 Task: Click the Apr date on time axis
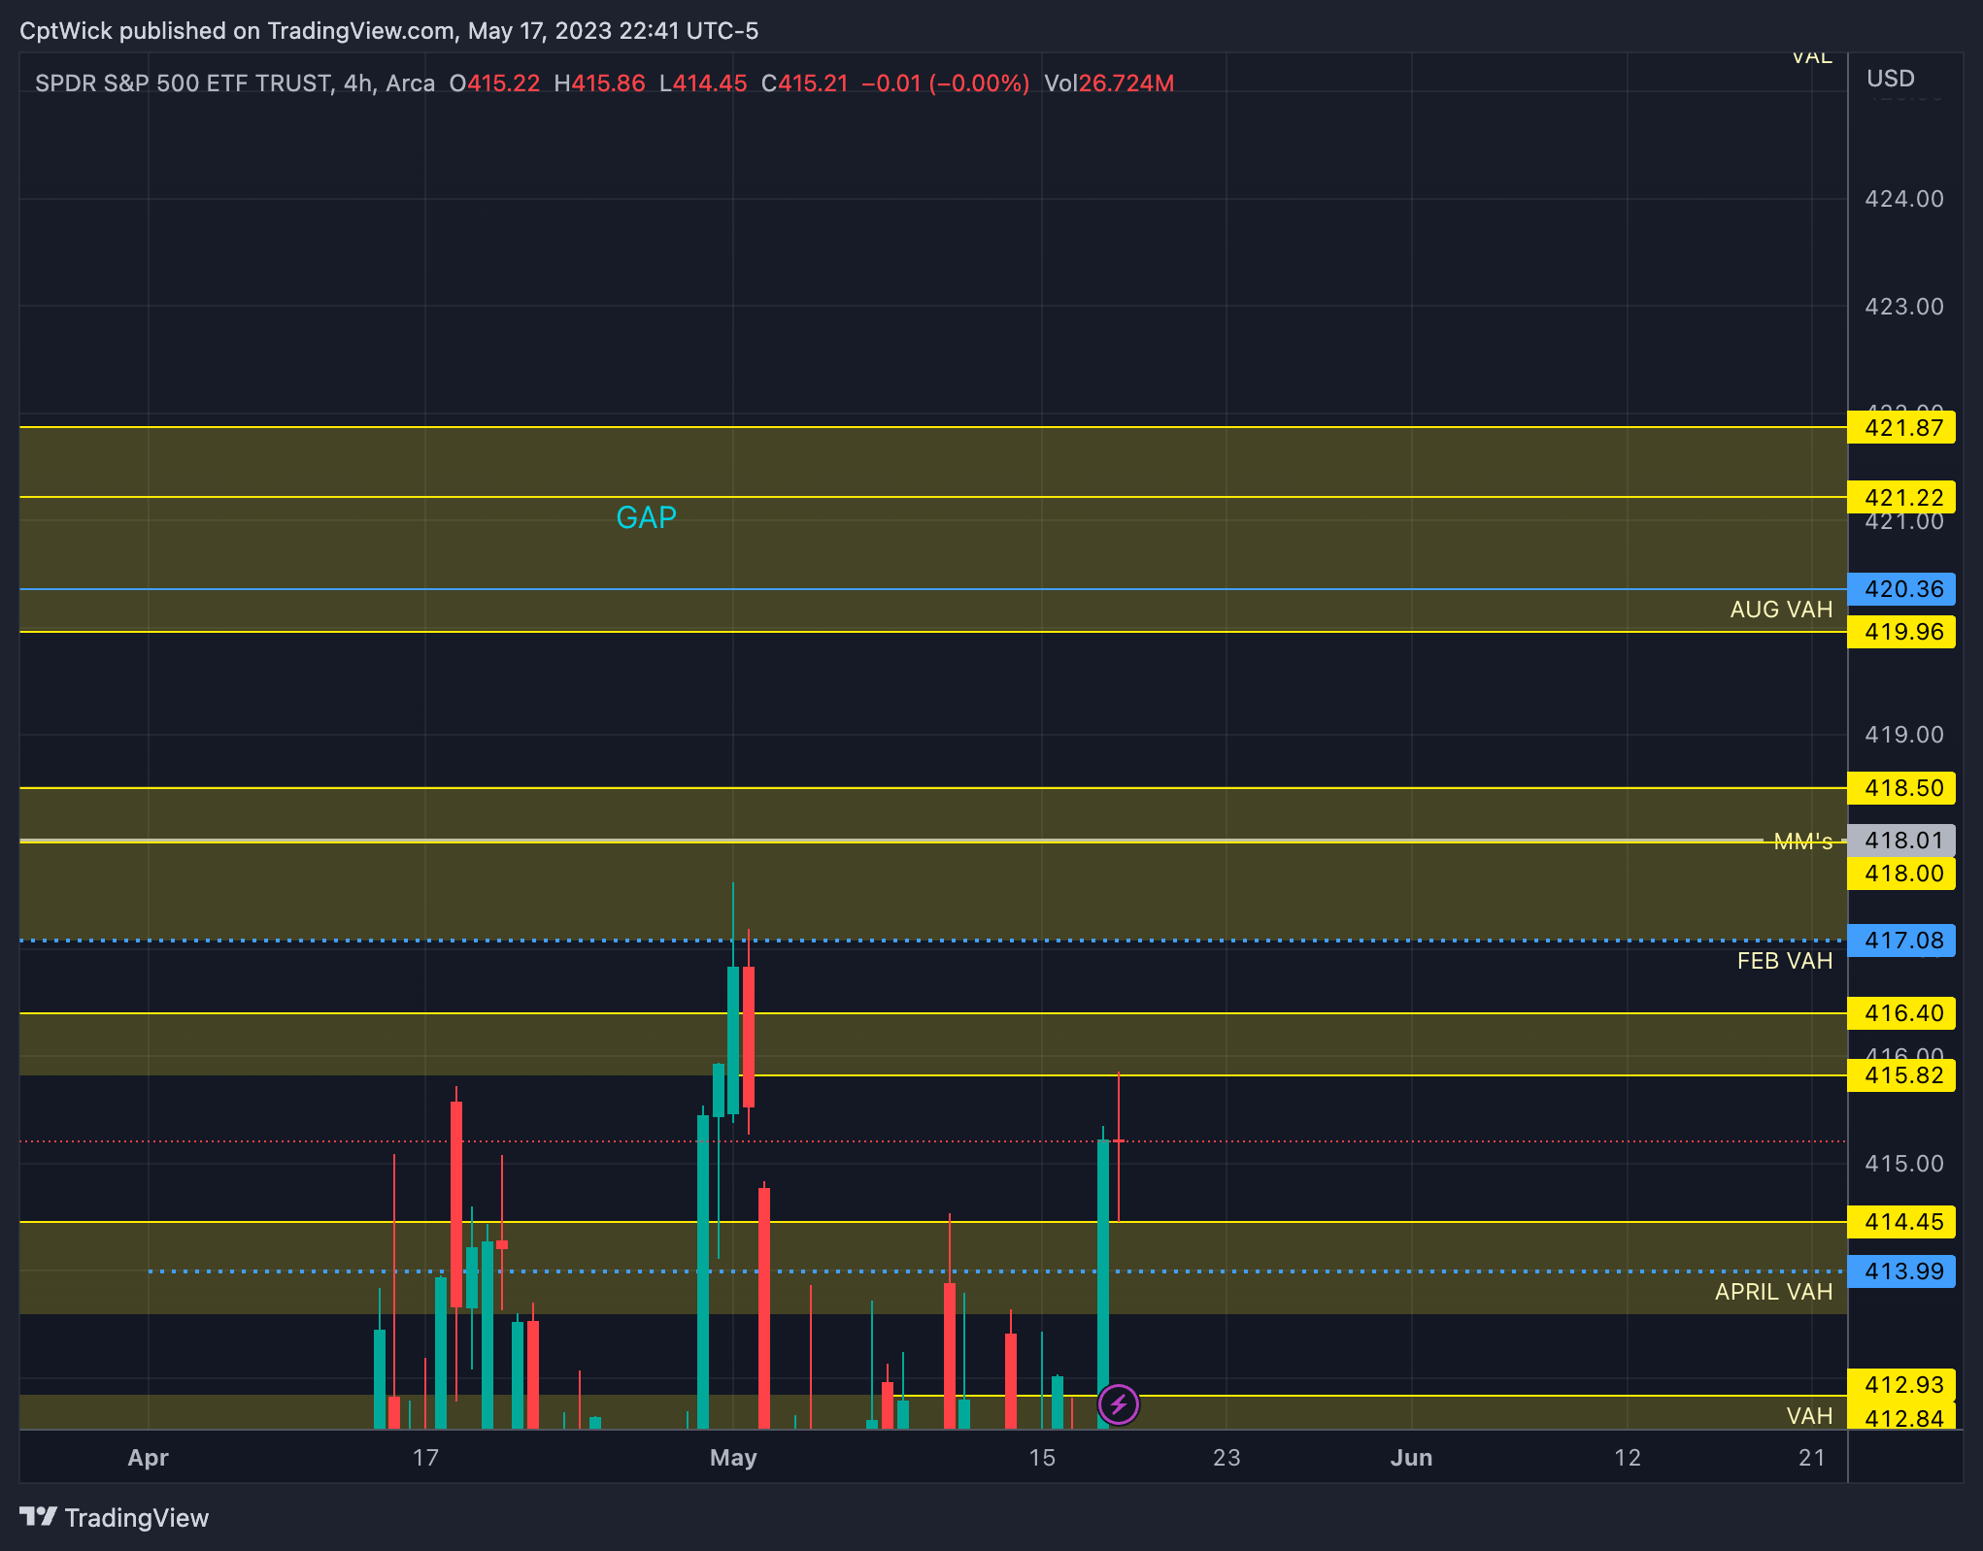click(x=149, y=1457)
